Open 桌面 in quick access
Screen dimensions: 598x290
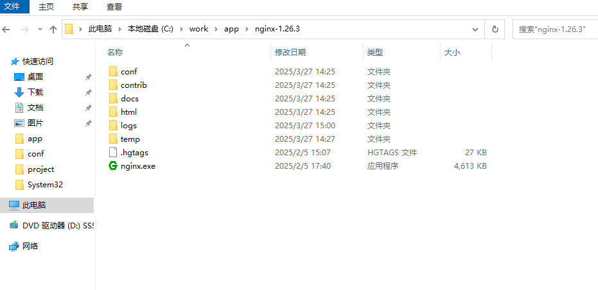35,77
